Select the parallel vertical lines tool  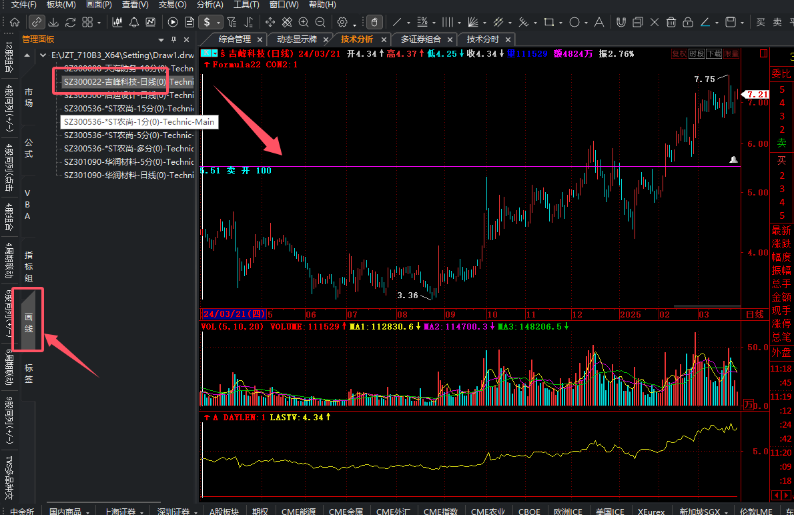[x=447, y=22]
